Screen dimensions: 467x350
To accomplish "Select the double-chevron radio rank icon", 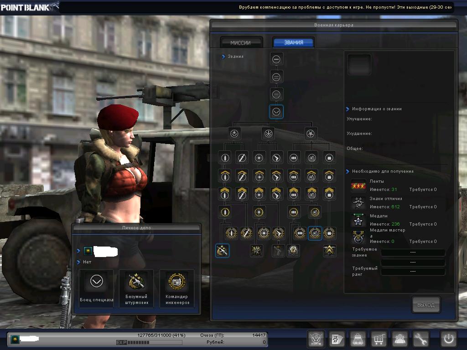I will (x=312, y=194).
